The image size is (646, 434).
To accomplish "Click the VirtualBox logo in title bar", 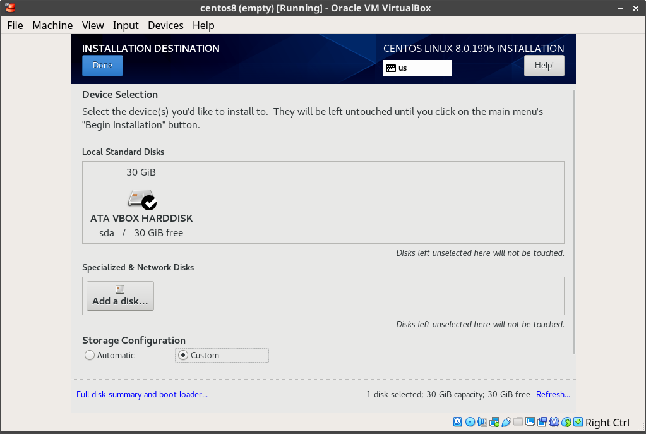I will (x=10, y=8).
